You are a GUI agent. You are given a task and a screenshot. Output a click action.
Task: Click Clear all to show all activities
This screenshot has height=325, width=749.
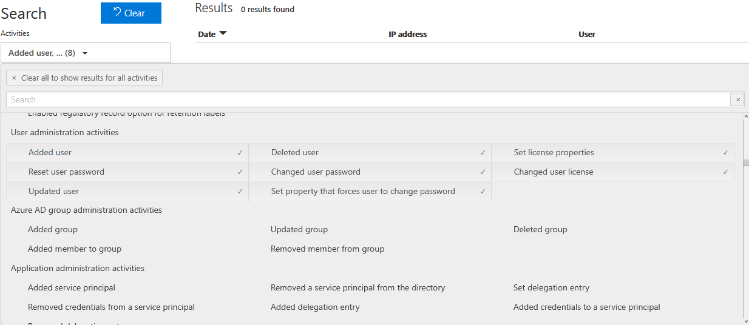(84, 78)
